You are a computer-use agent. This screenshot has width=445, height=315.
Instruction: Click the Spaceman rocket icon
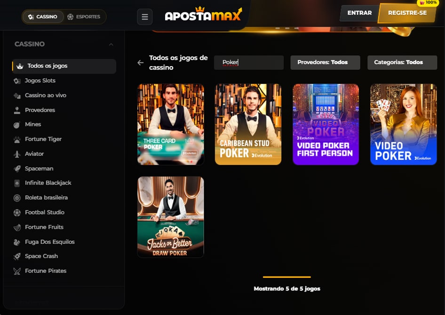pos(17,169)
